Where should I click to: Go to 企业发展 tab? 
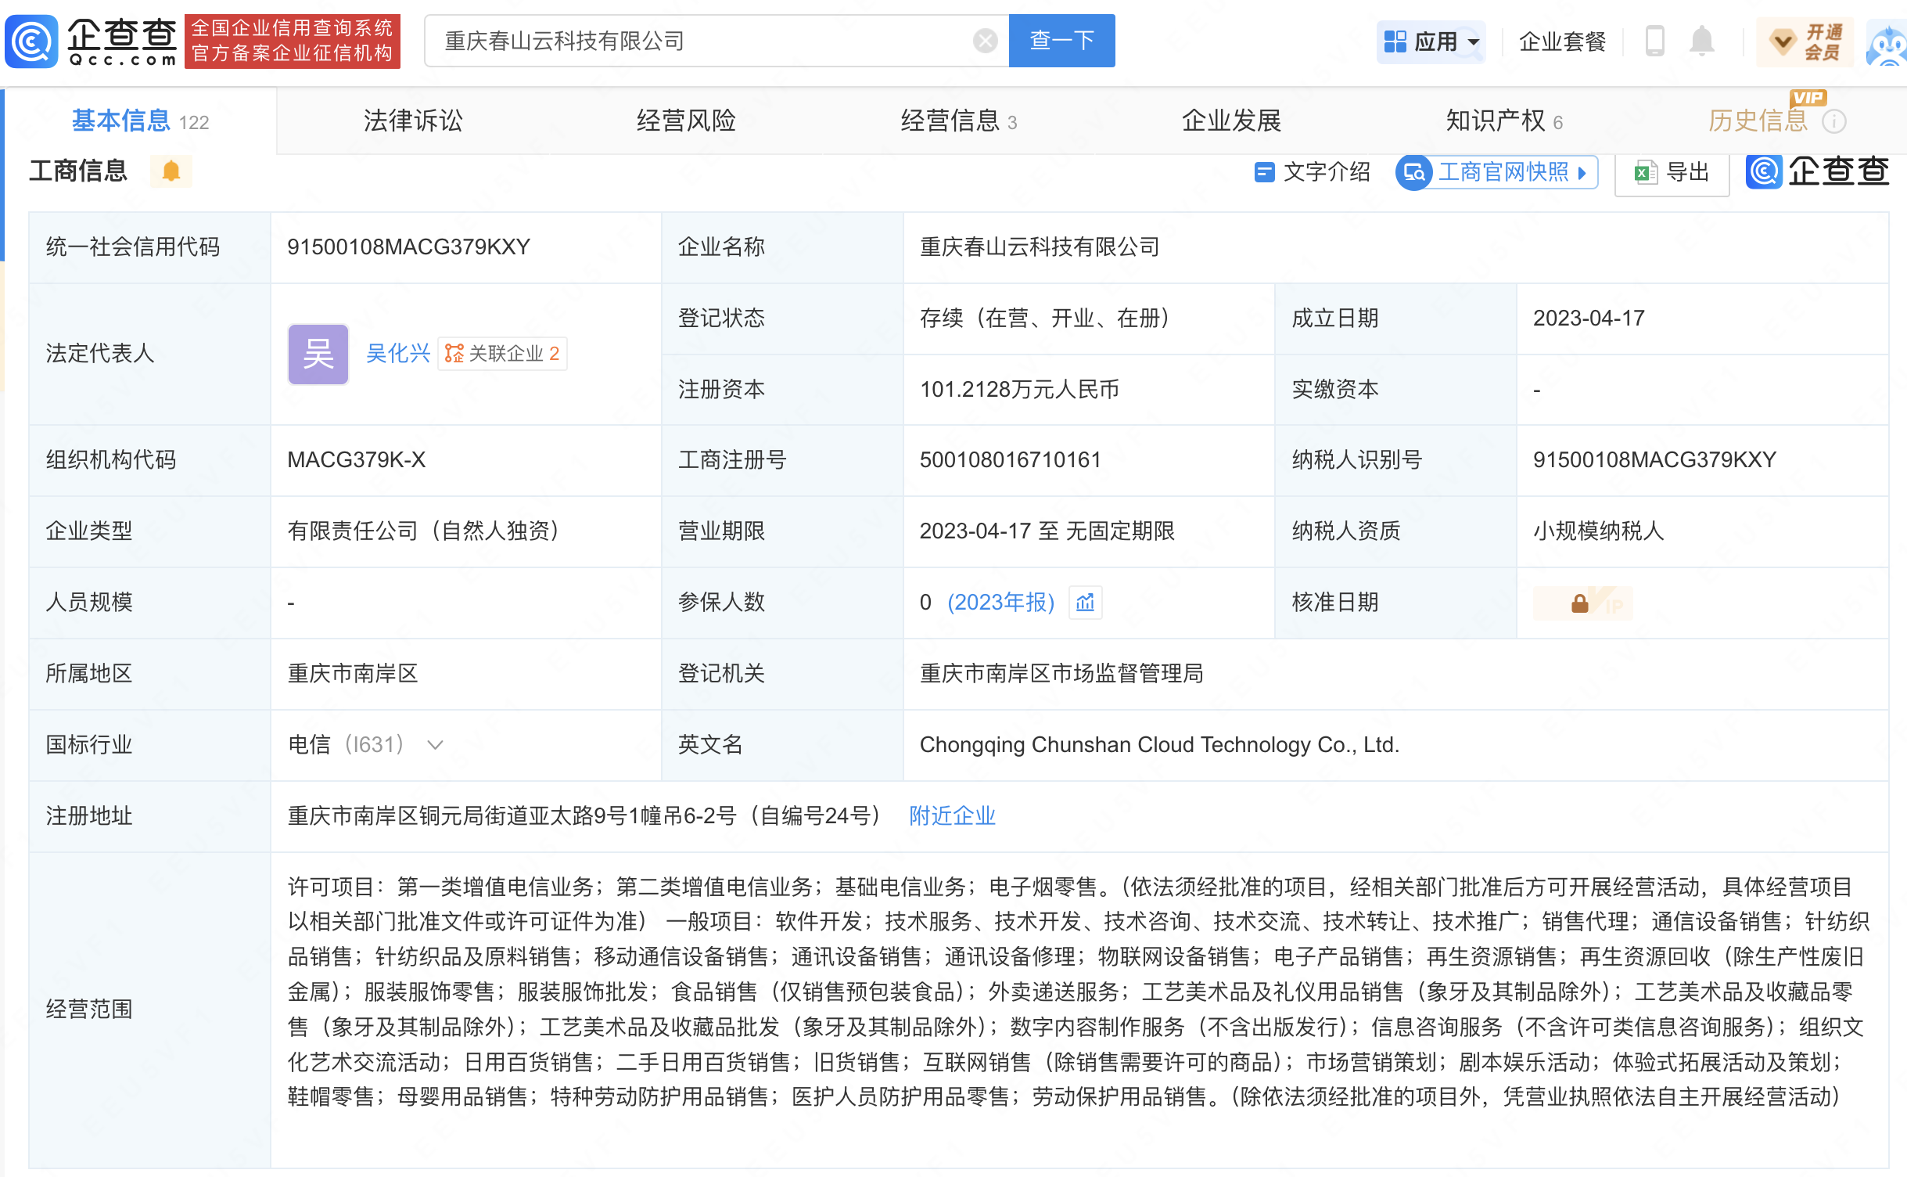[1231, 121]
